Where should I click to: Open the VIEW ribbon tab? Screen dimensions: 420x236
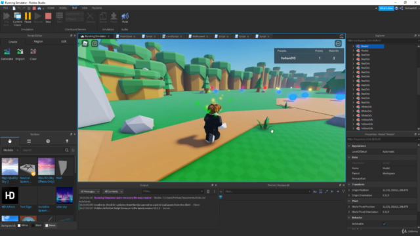point(85,9)
